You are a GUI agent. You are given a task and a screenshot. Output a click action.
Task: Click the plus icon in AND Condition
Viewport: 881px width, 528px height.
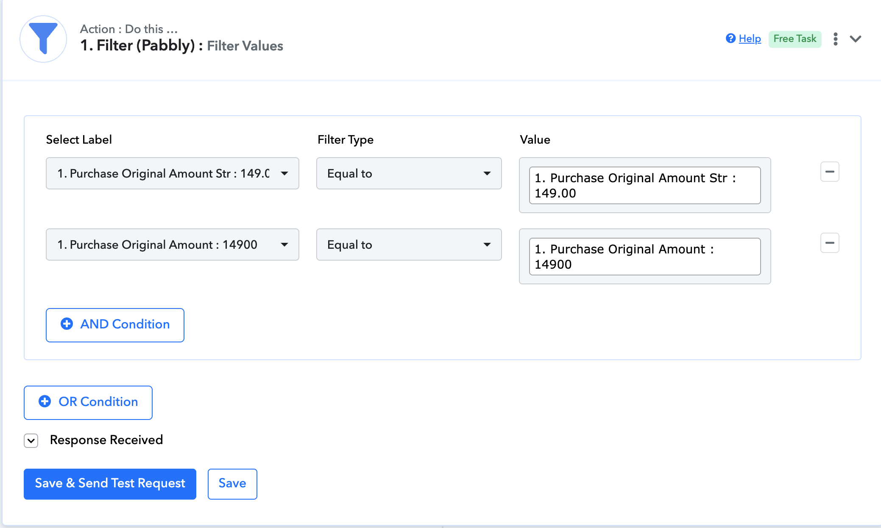(x=67, y=324)
